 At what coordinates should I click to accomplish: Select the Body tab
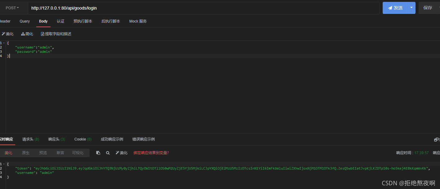(x=43, y=21)
